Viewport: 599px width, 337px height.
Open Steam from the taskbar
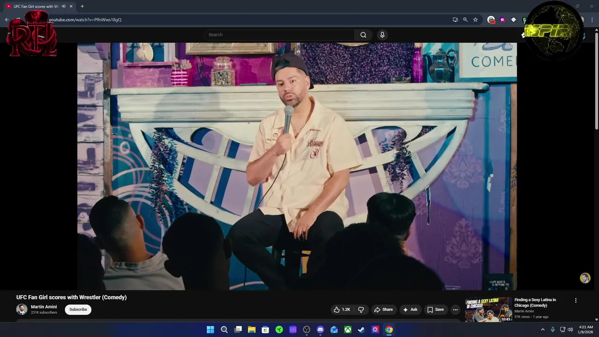(x=361, y=330)
